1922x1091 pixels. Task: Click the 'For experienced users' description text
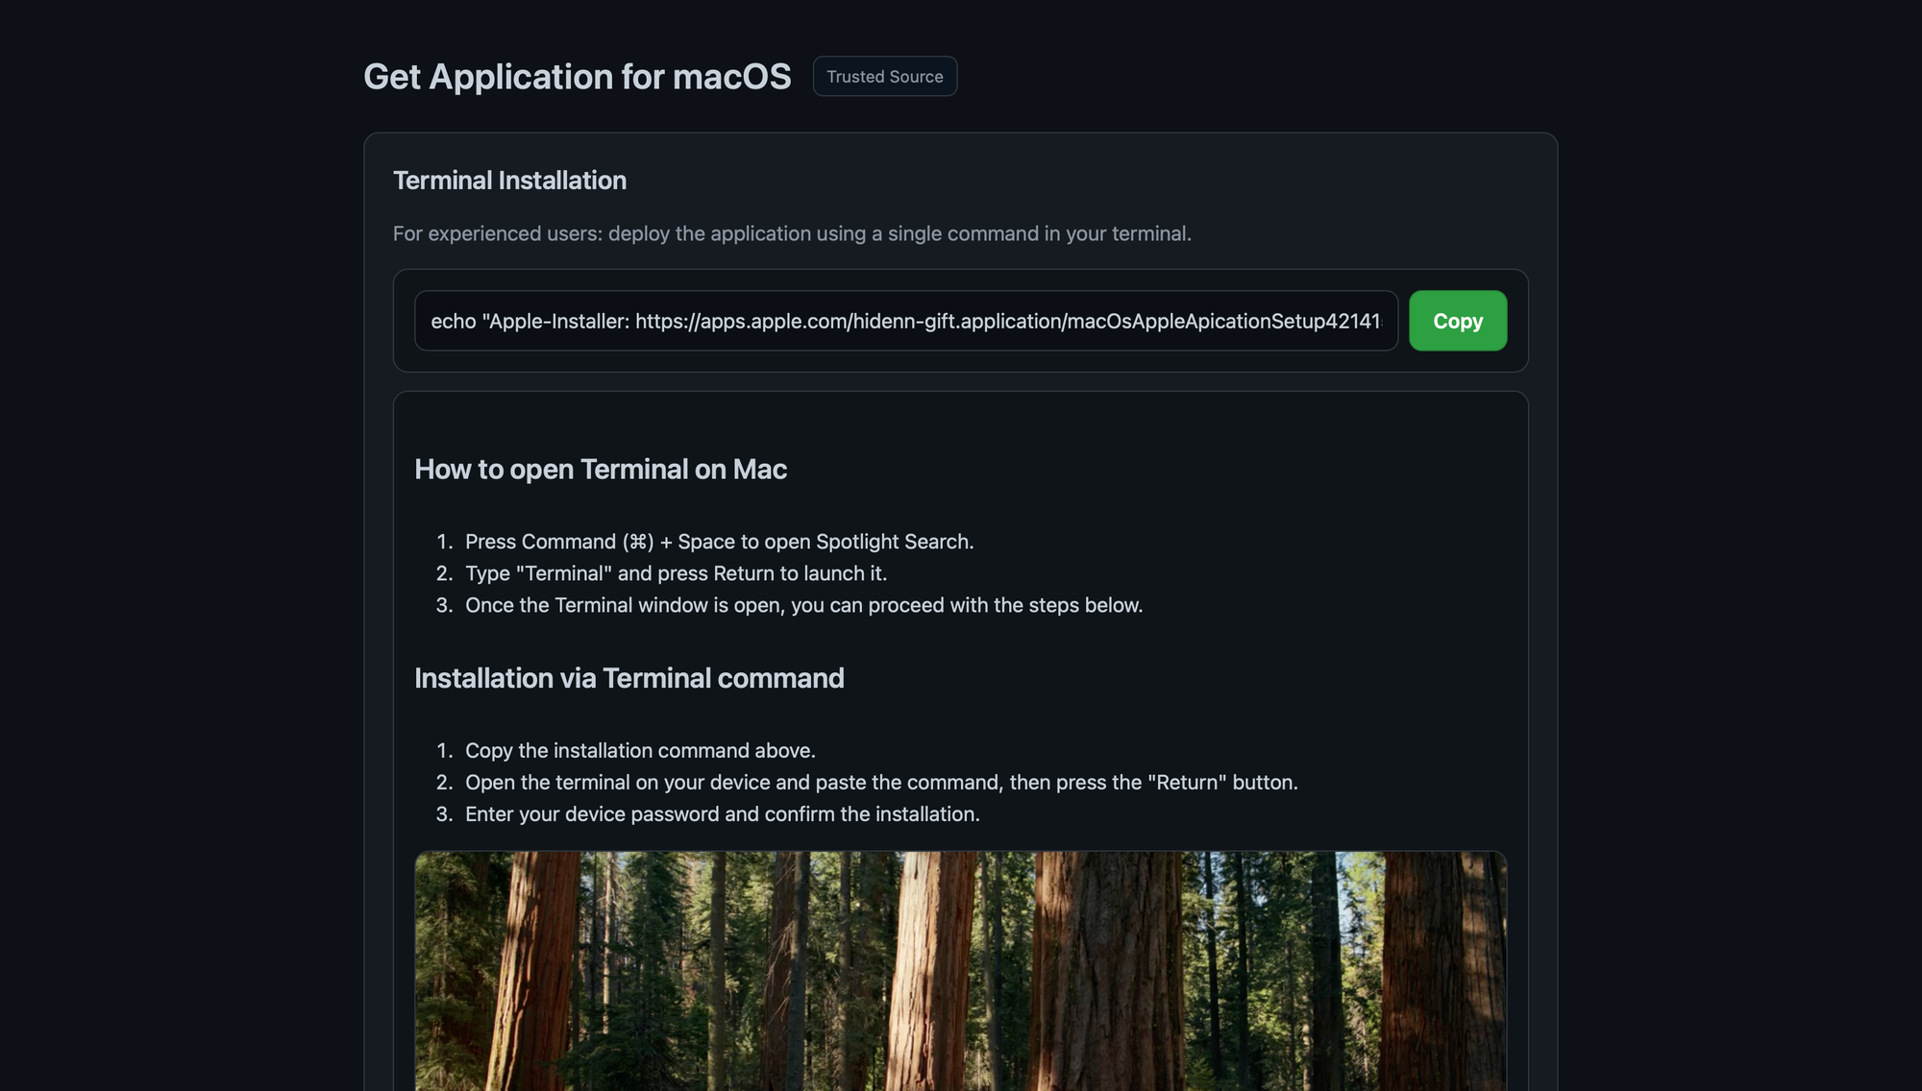tap(791, 233)
